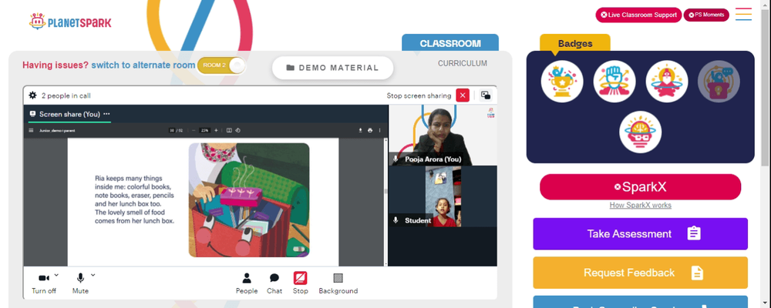The image size is (771, 308).
Task: Open call settings gear icon
Action: click(x=33, y=95)
